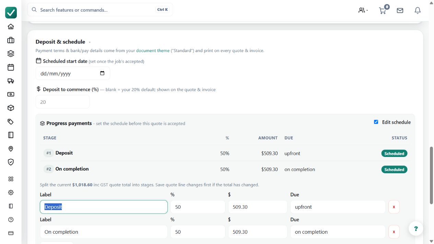Open the small panel icon below settings
The height and width of the screenshot is (244, 434).
[11, 206]
